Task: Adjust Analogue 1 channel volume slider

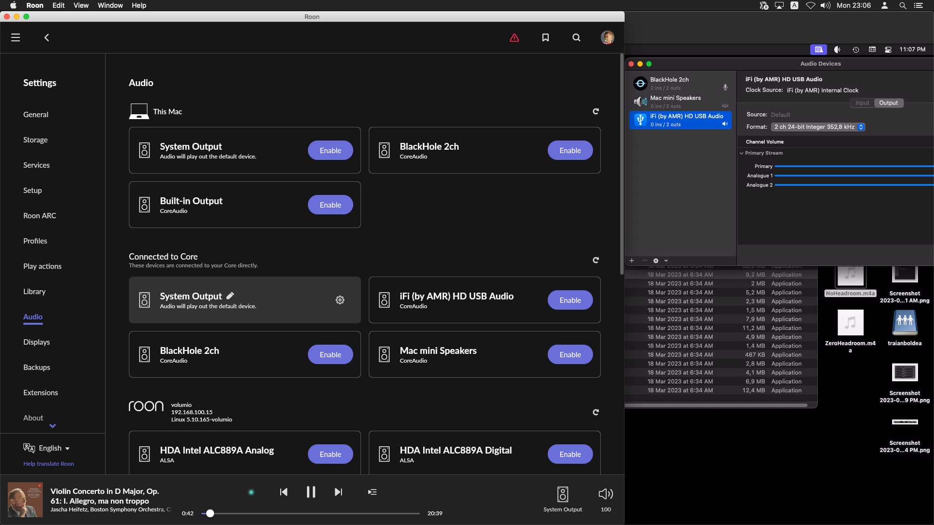Action: (x=855, y=175)
